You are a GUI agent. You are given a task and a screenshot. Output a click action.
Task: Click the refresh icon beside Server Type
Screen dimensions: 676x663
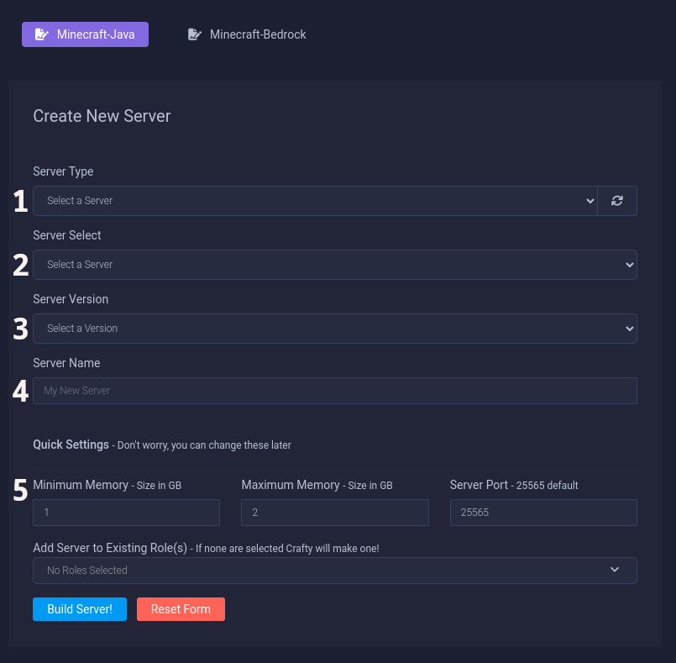point(617,201)
